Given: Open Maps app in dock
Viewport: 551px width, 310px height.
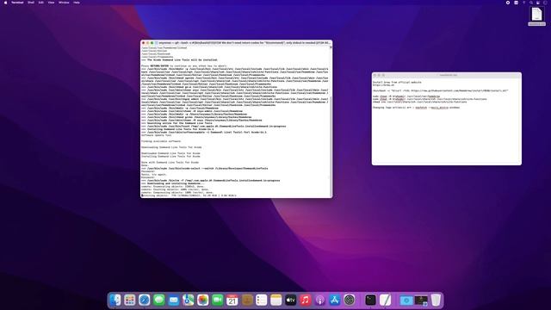Looking at the screenshot, I should click(x=189, y=301).
